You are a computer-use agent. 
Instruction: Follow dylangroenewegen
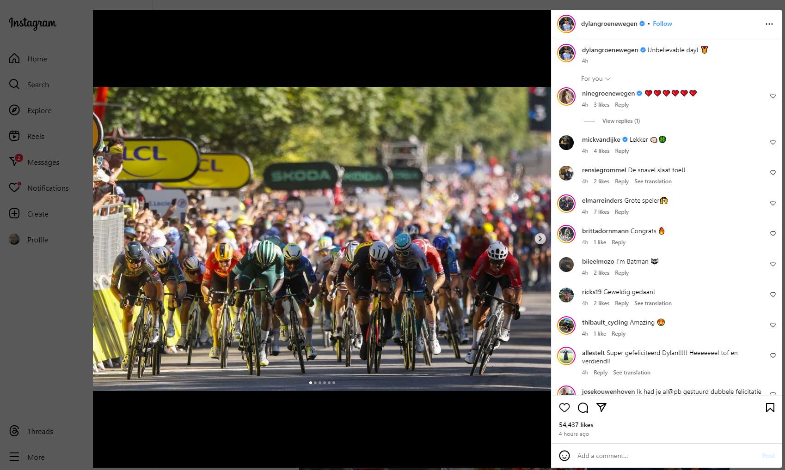click(x=662, y=24)
